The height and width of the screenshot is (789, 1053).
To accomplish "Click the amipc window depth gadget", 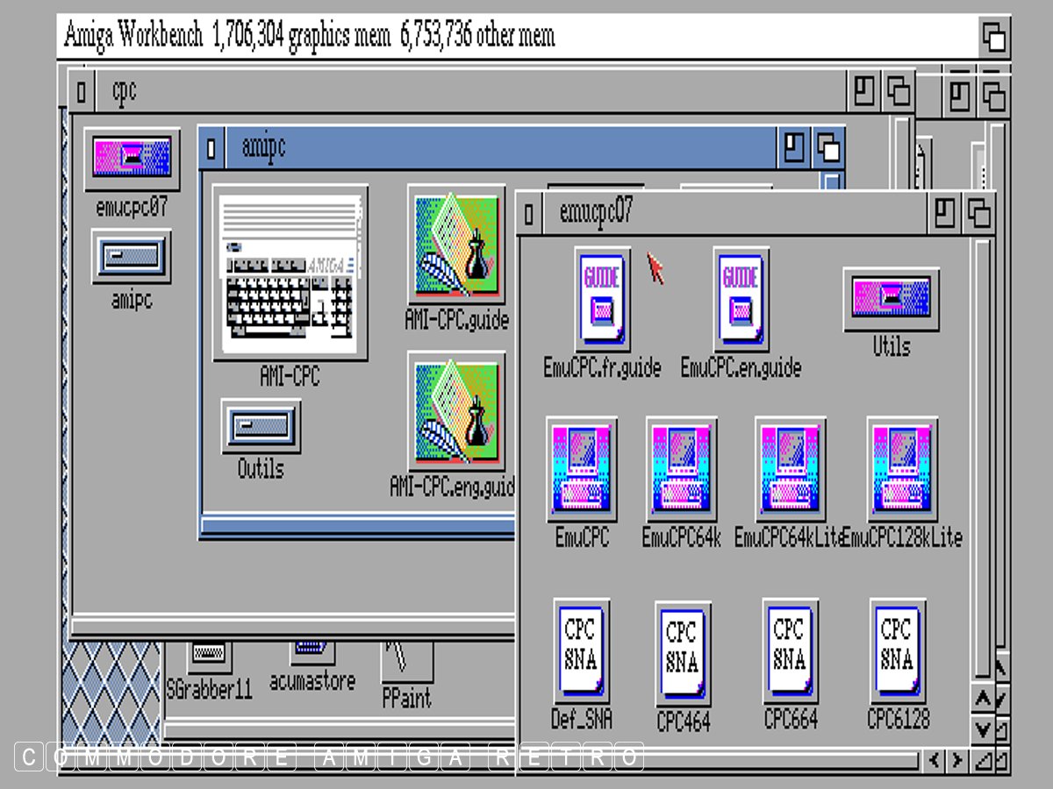I will (x=828, y=147).
